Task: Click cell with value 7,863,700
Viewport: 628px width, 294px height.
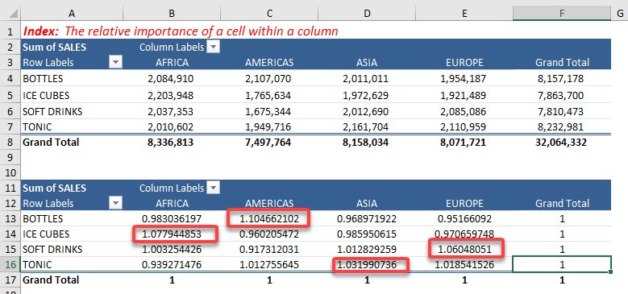Action: click(560, 96)
